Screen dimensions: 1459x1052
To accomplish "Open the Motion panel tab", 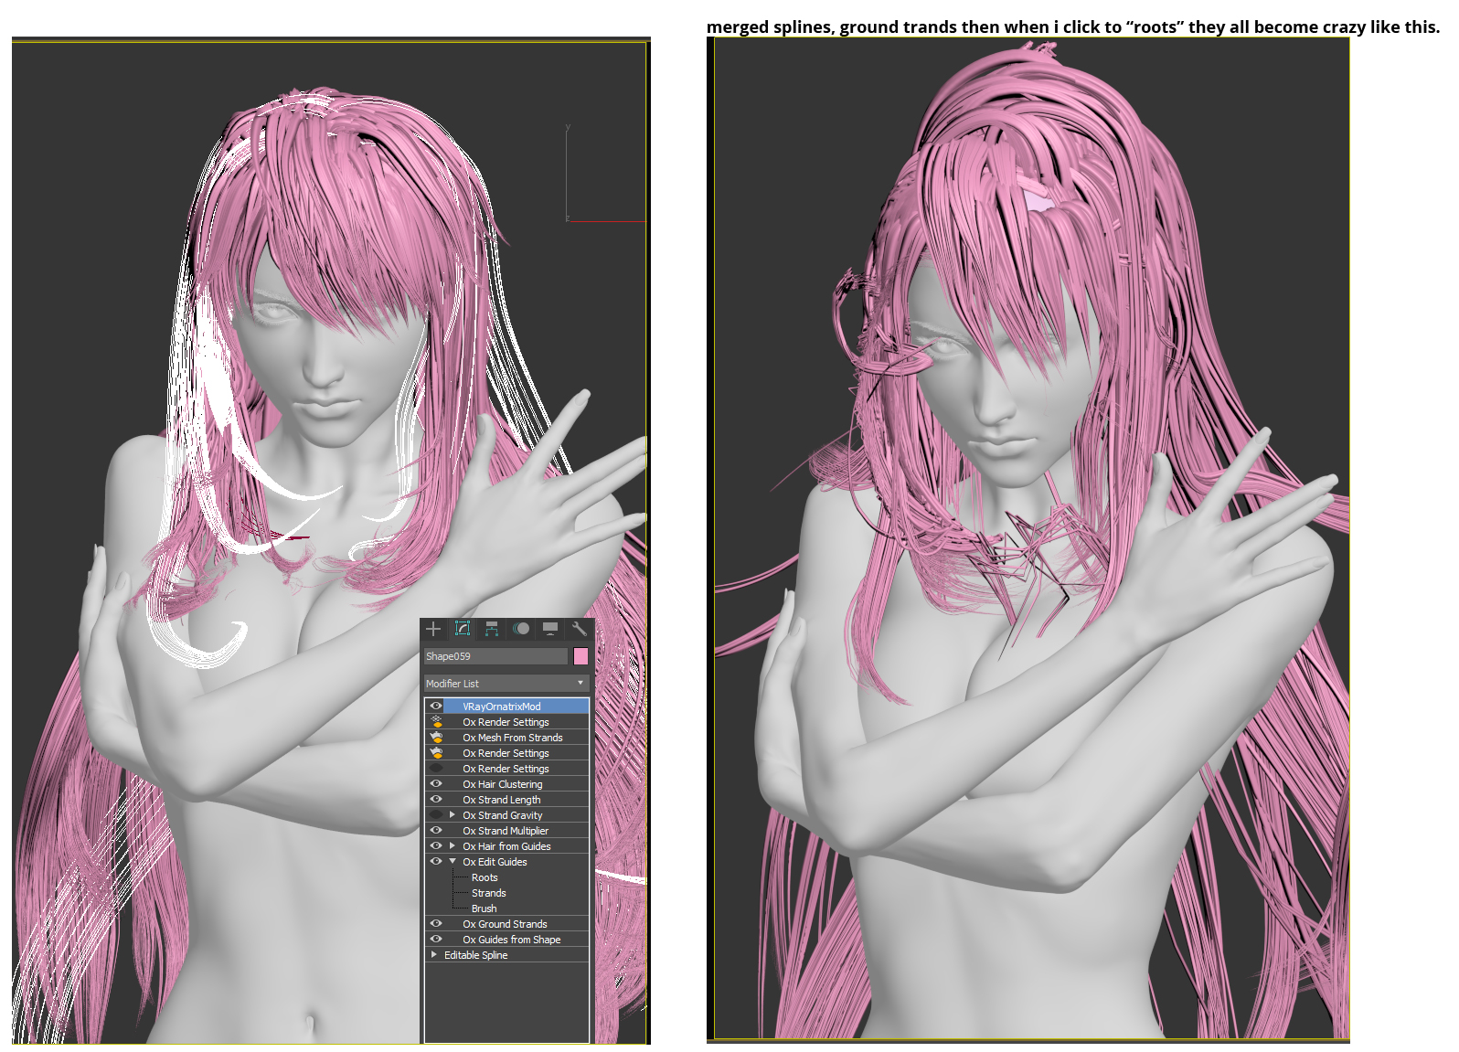I will tap(521, 629).
